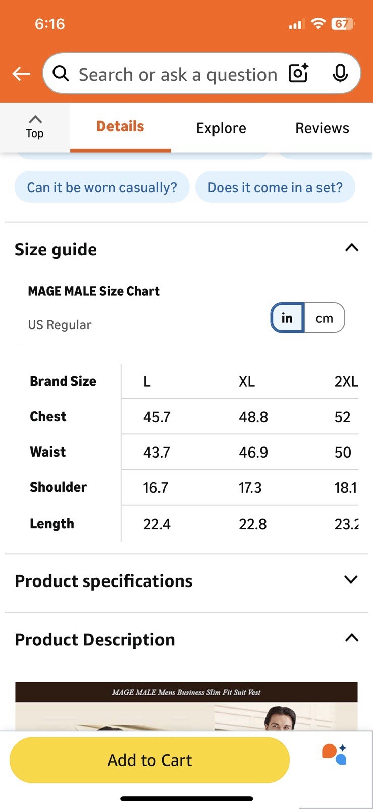Switch to the Explore tab
Viewport: 373px width, 809px height.
(x=221, y=128)
